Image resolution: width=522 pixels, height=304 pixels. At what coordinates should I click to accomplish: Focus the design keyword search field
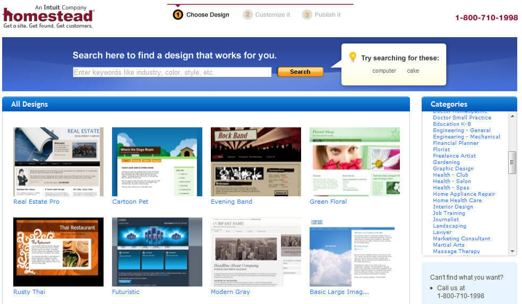[172, 72]
